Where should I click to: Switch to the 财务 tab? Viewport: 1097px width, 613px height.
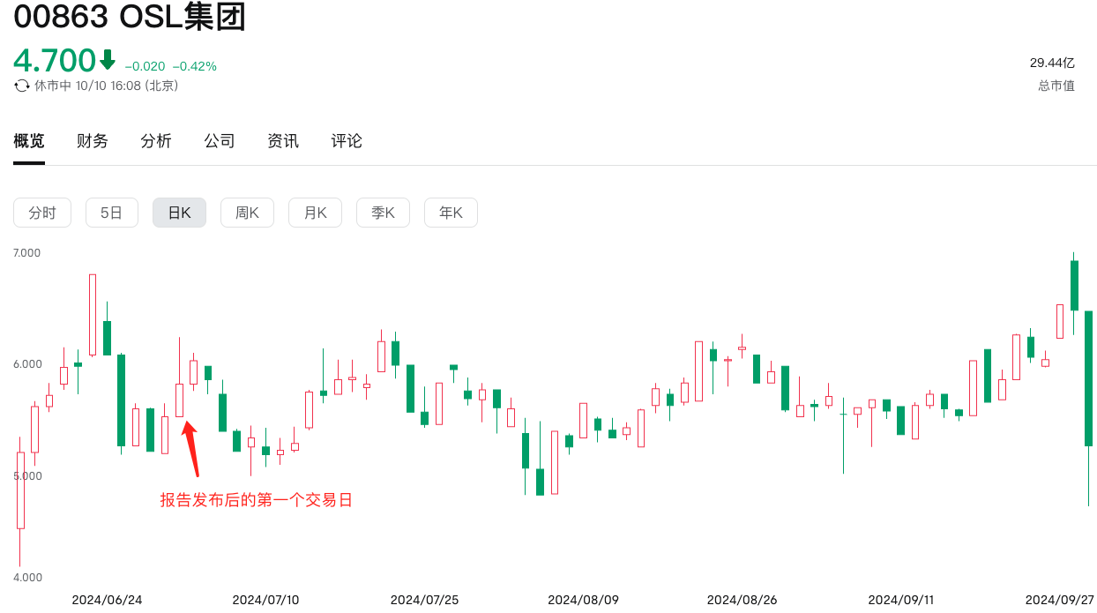coord(93,141)
